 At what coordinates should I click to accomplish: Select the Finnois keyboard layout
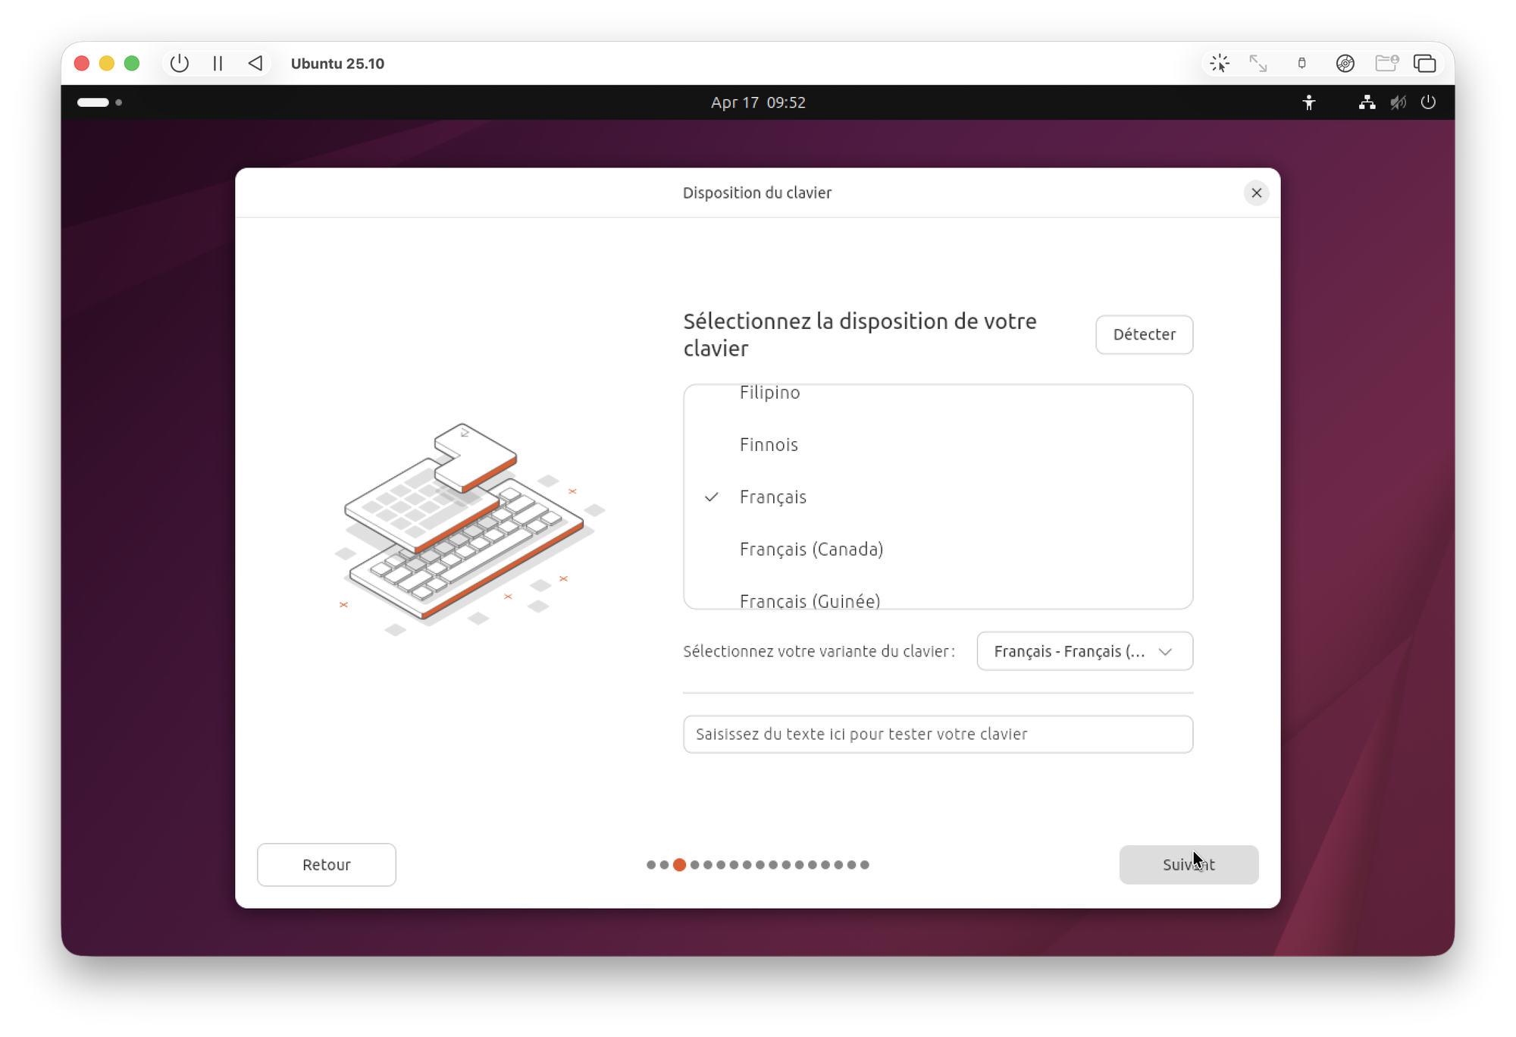coord(769,445)
